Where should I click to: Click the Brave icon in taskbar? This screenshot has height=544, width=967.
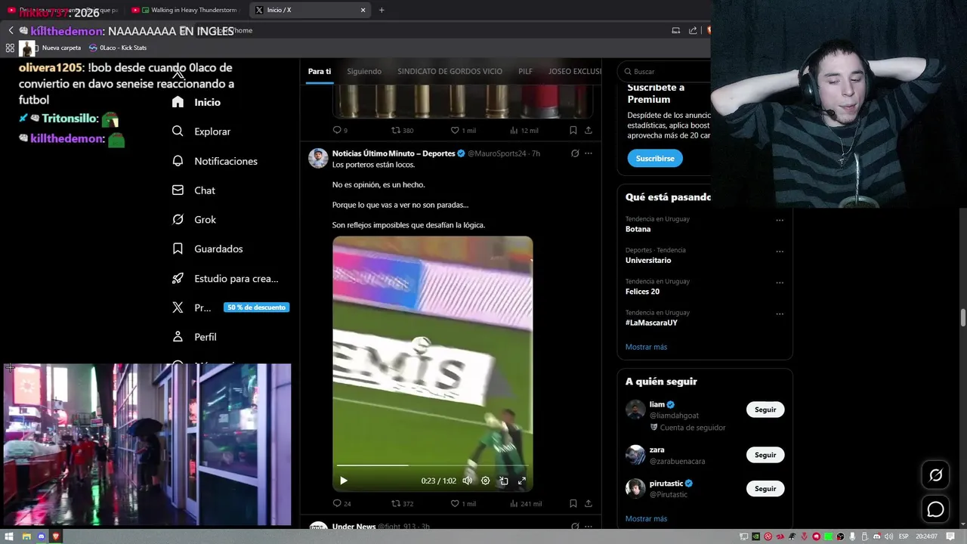coord(56,536)
